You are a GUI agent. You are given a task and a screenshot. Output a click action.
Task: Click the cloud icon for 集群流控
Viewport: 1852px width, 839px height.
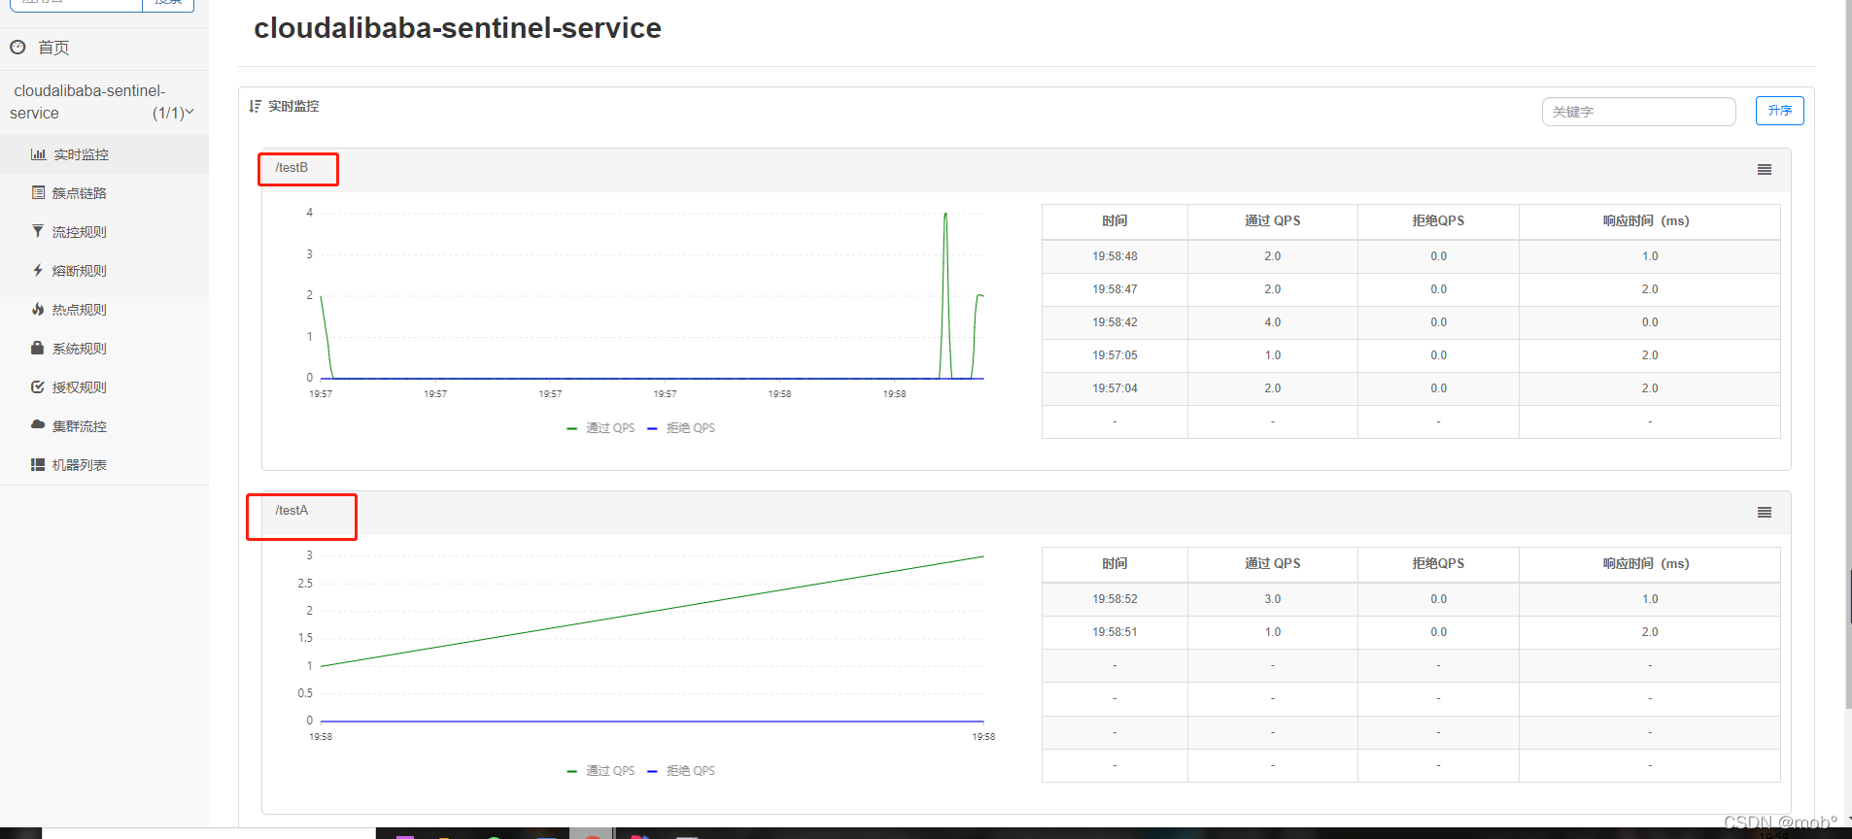(x=38, y=424)
